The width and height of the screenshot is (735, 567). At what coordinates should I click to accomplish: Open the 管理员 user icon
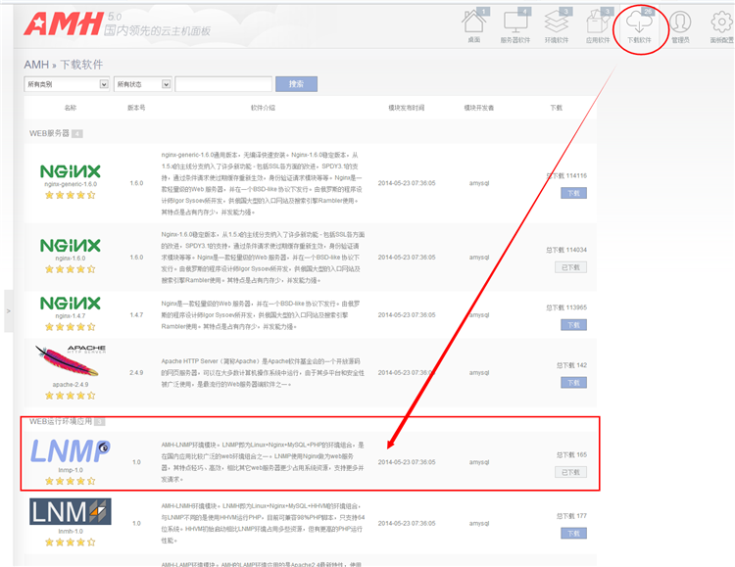[680, 23]
